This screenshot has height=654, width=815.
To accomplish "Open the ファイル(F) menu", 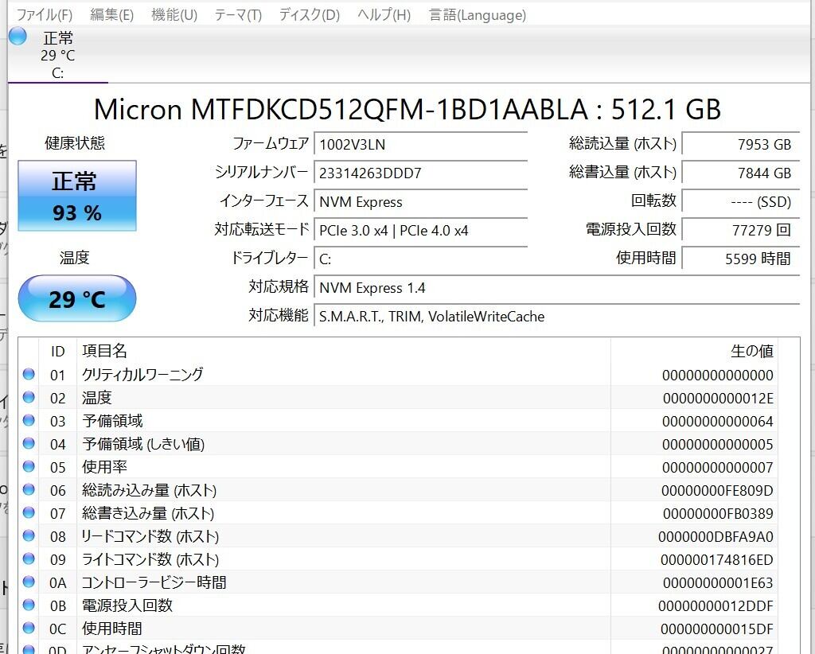I will point(44,15).
